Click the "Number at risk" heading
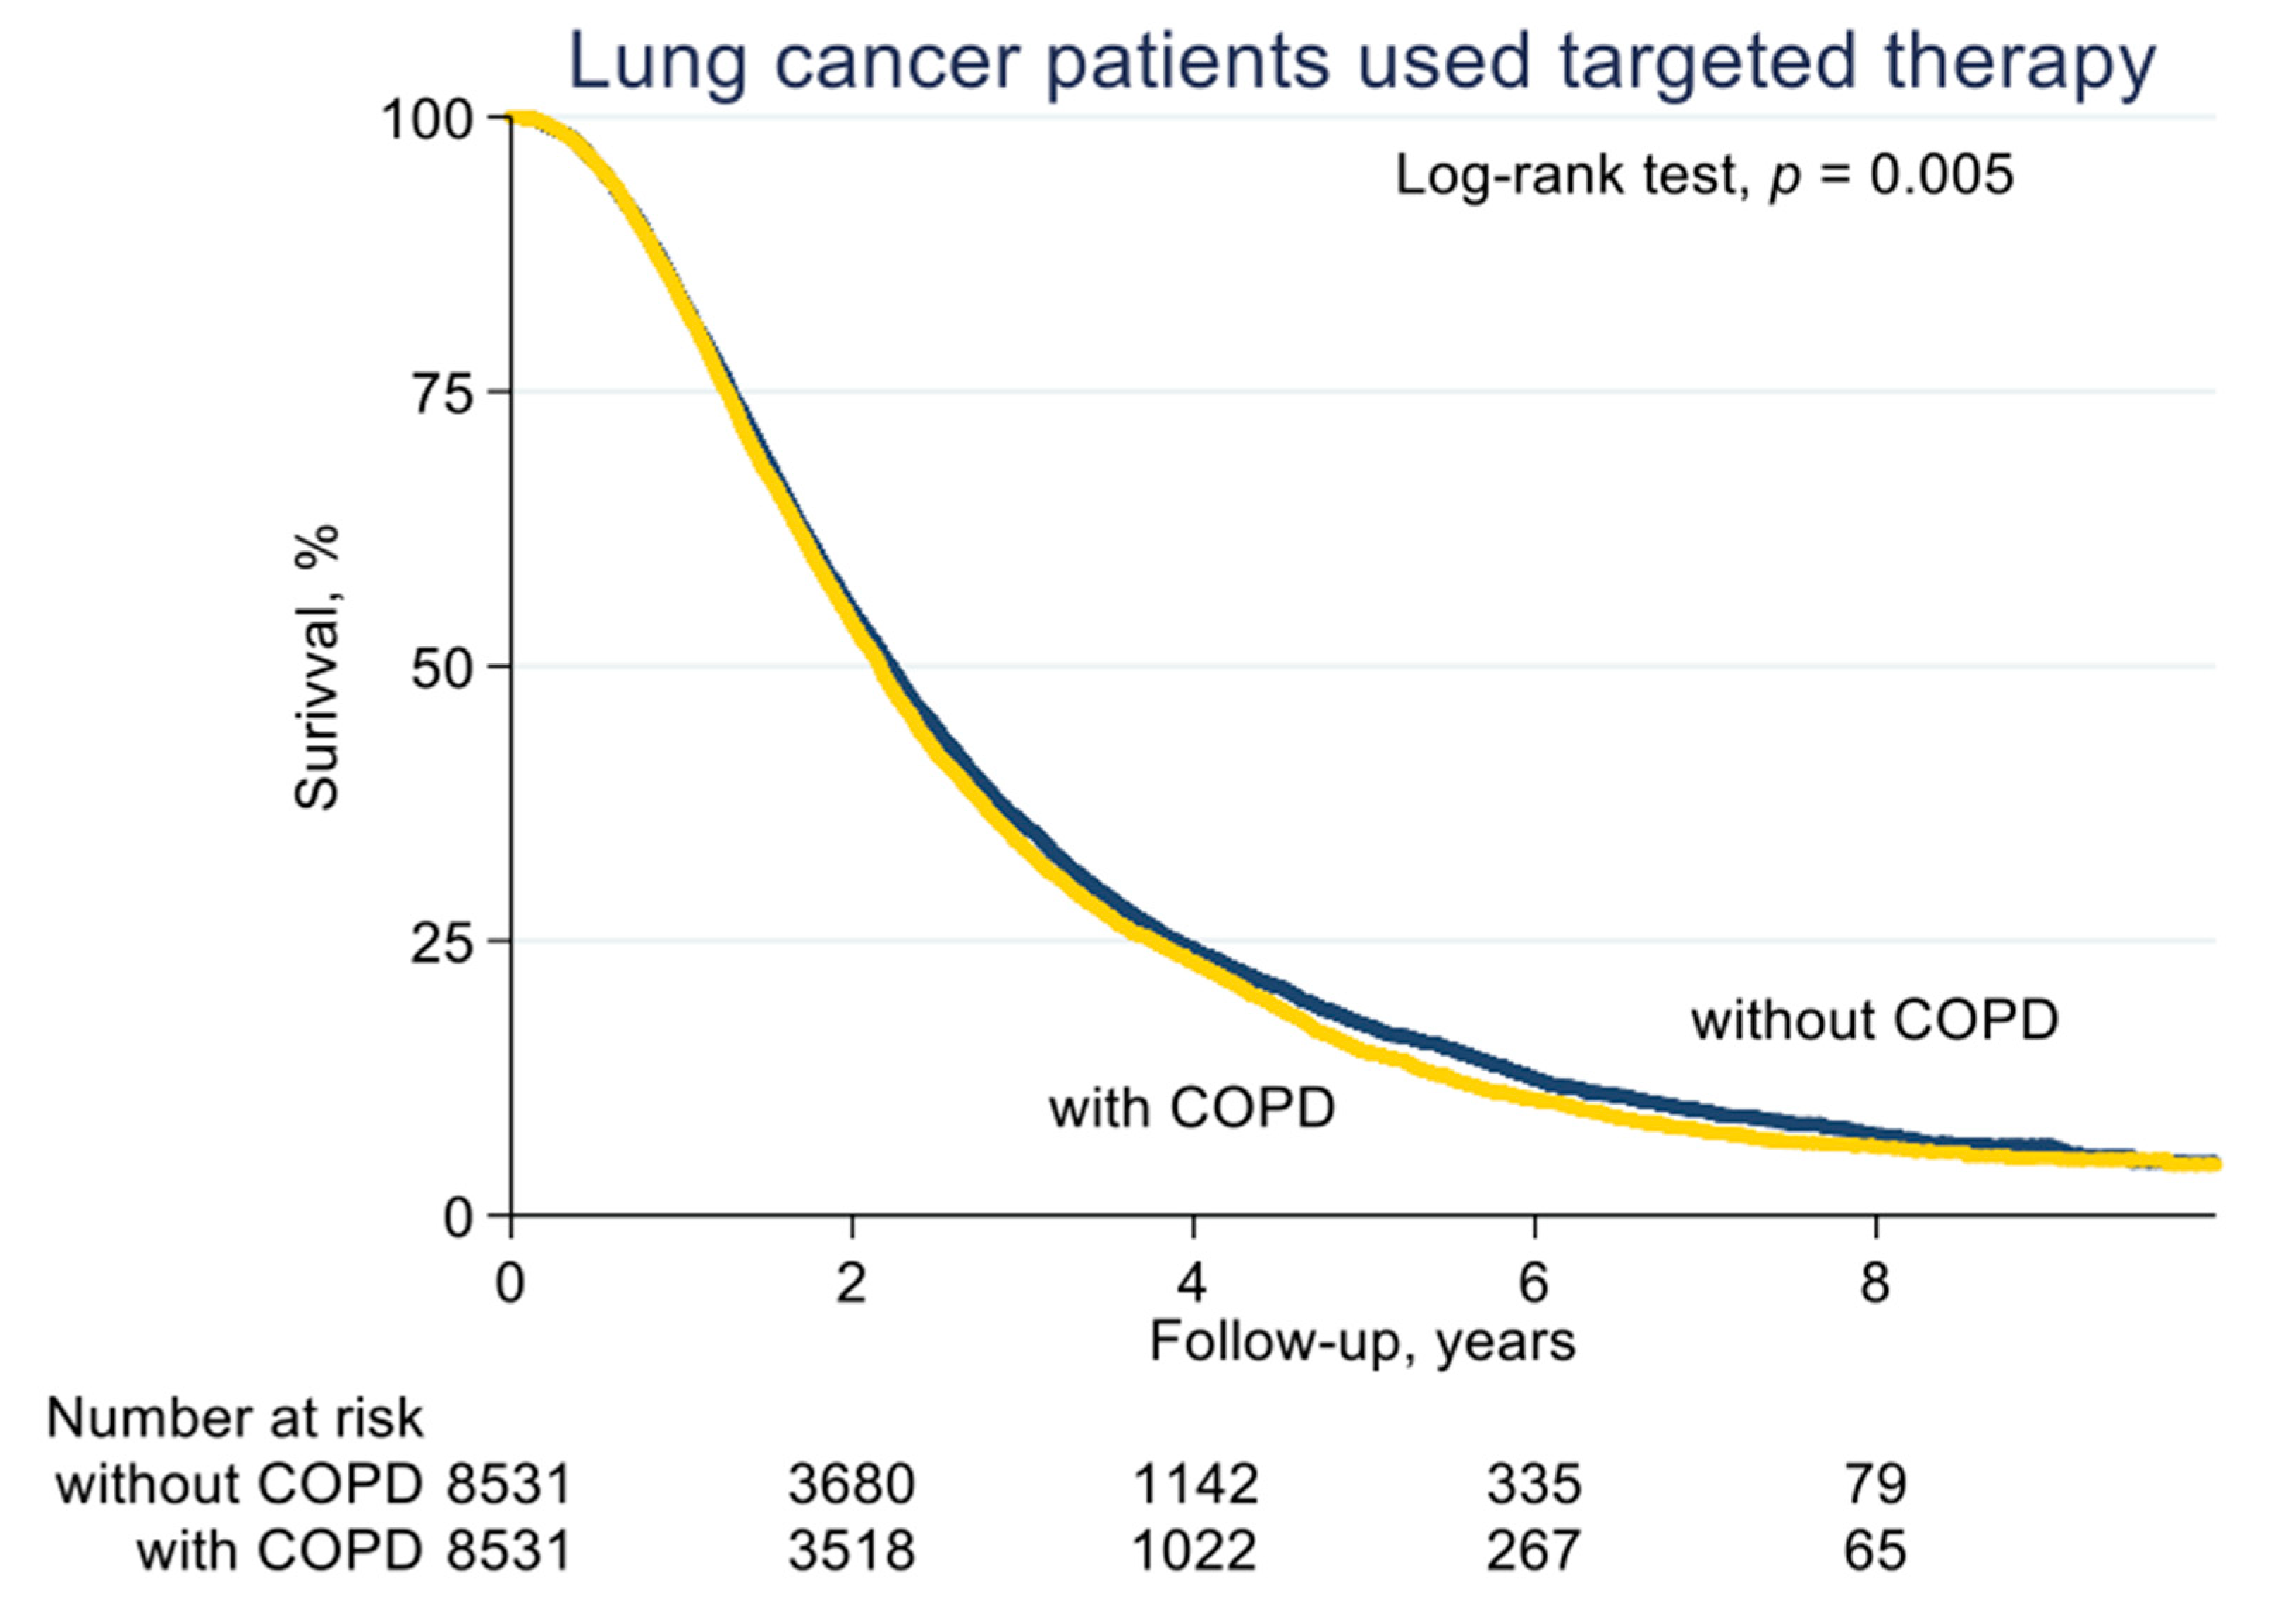 pos(235,1418)
